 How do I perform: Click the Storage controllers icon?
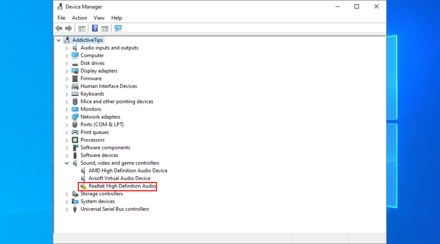click(x=75, y=194)
